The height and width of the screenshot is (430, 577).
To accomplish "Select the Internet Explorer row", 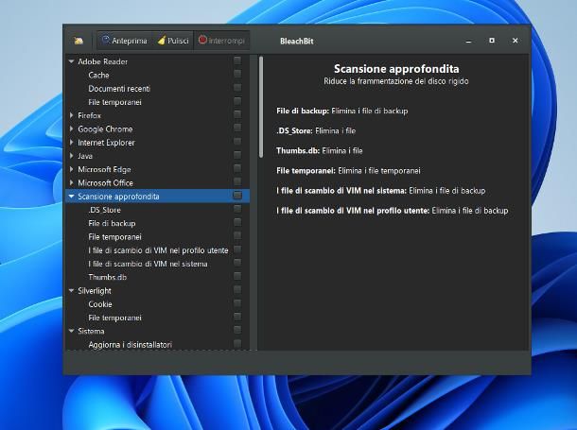I will pos(158,142).
